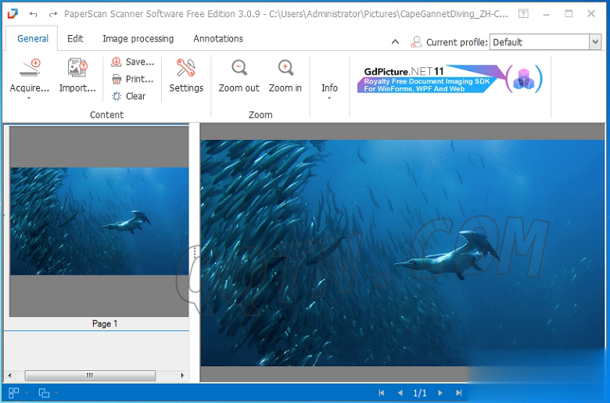
Task: Click the undo arrow in the title bar
Action: tap(33, 14)
